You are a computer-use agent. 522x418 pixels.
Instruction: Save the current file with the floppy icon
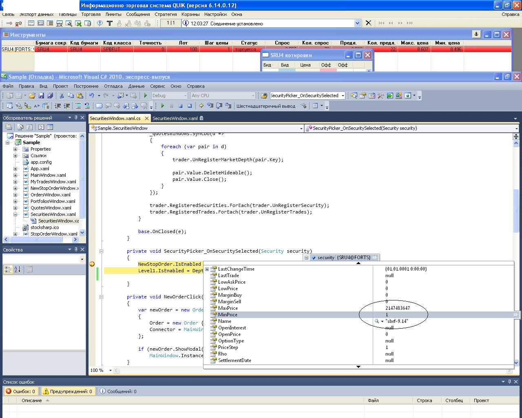coord(41,96)
